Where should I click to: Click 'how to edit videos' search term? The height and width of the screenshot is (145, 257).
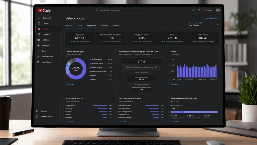click(x=124, y=109)
